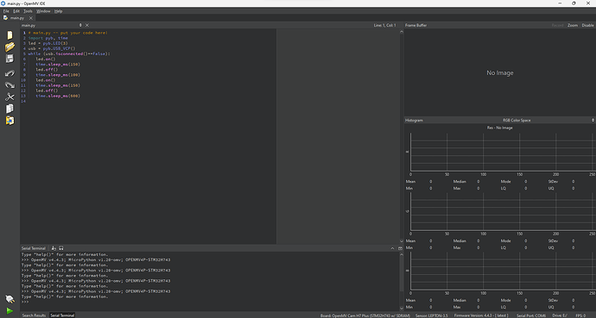This screenshot has height=318, width=596.
Task: Click the editor scroll up arrow
Action: coord(402,32)
